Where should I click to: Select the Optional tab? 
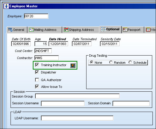(x=110, y=29)
